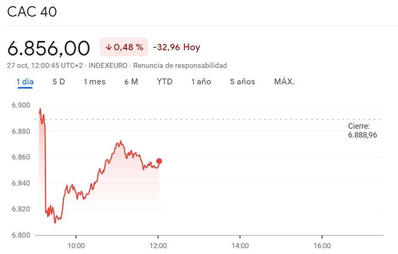This screenshot has height=254, width=398.
Task: Switch to the 5 D tab
Action: click(59, 81)
